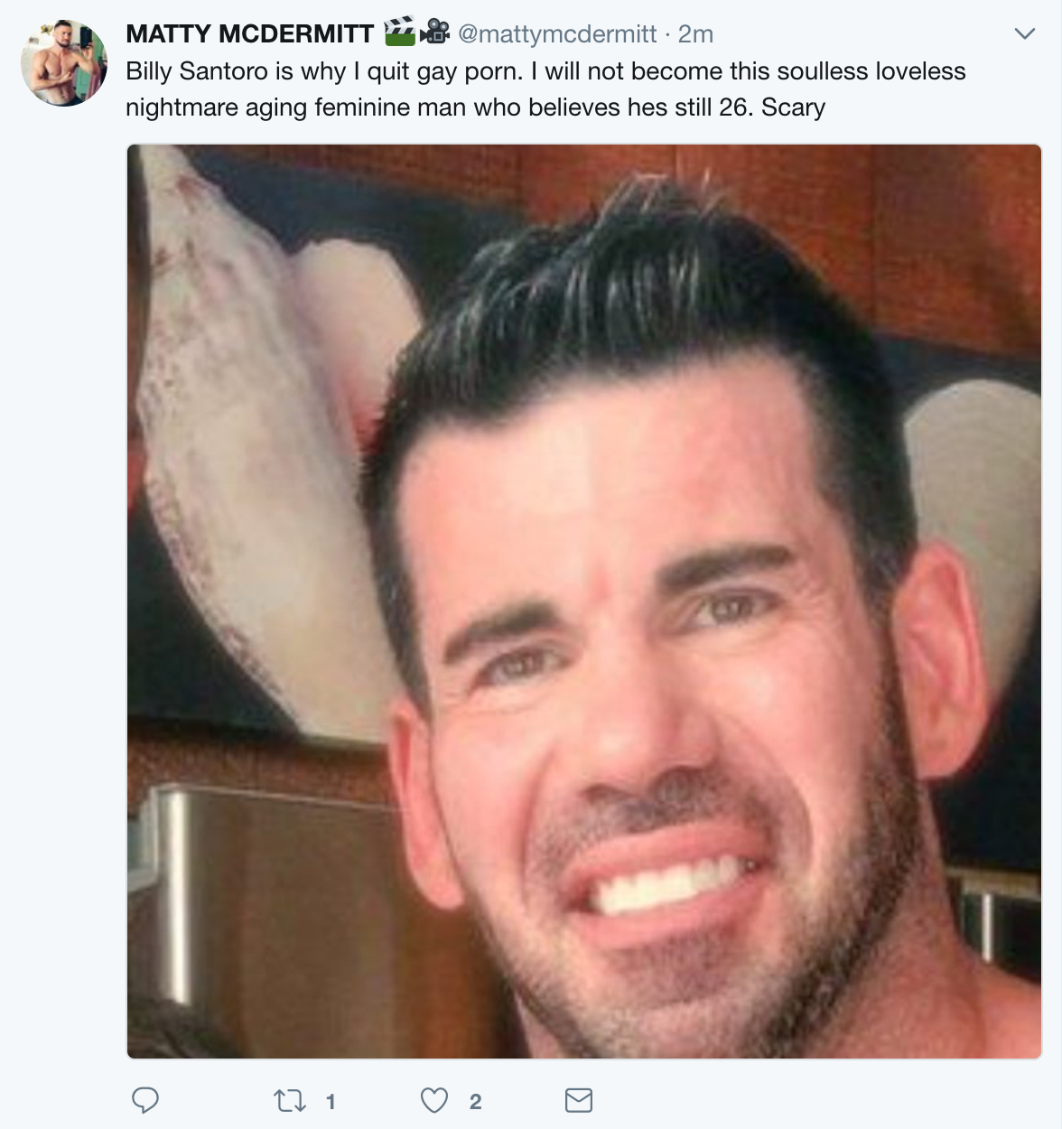Click the movie camera emoji beside the name
This screenshot has width=1062, height=1129.
tap(435, 33)
